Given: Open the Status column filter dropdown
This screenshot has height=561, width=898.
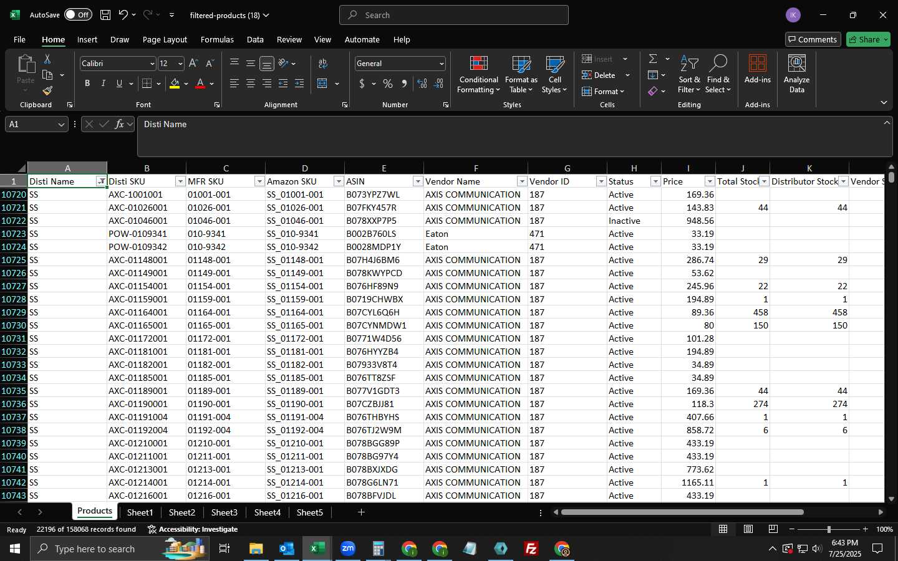Looking at the screenshot, I should point(655,181).
